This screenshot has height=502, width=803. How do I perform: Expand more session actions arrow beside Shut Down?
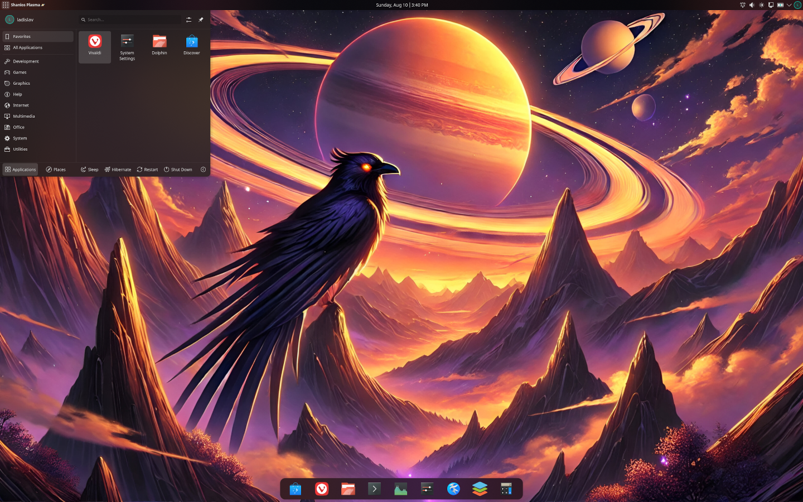click(204, 170)
